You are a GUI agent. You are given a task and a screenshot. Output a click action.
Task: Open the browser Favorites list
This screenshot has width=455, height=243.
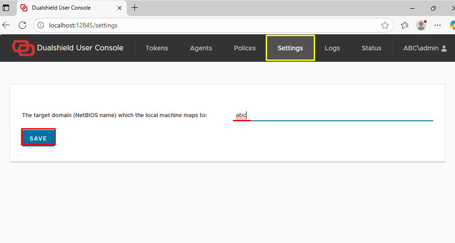tap(405, 25)
